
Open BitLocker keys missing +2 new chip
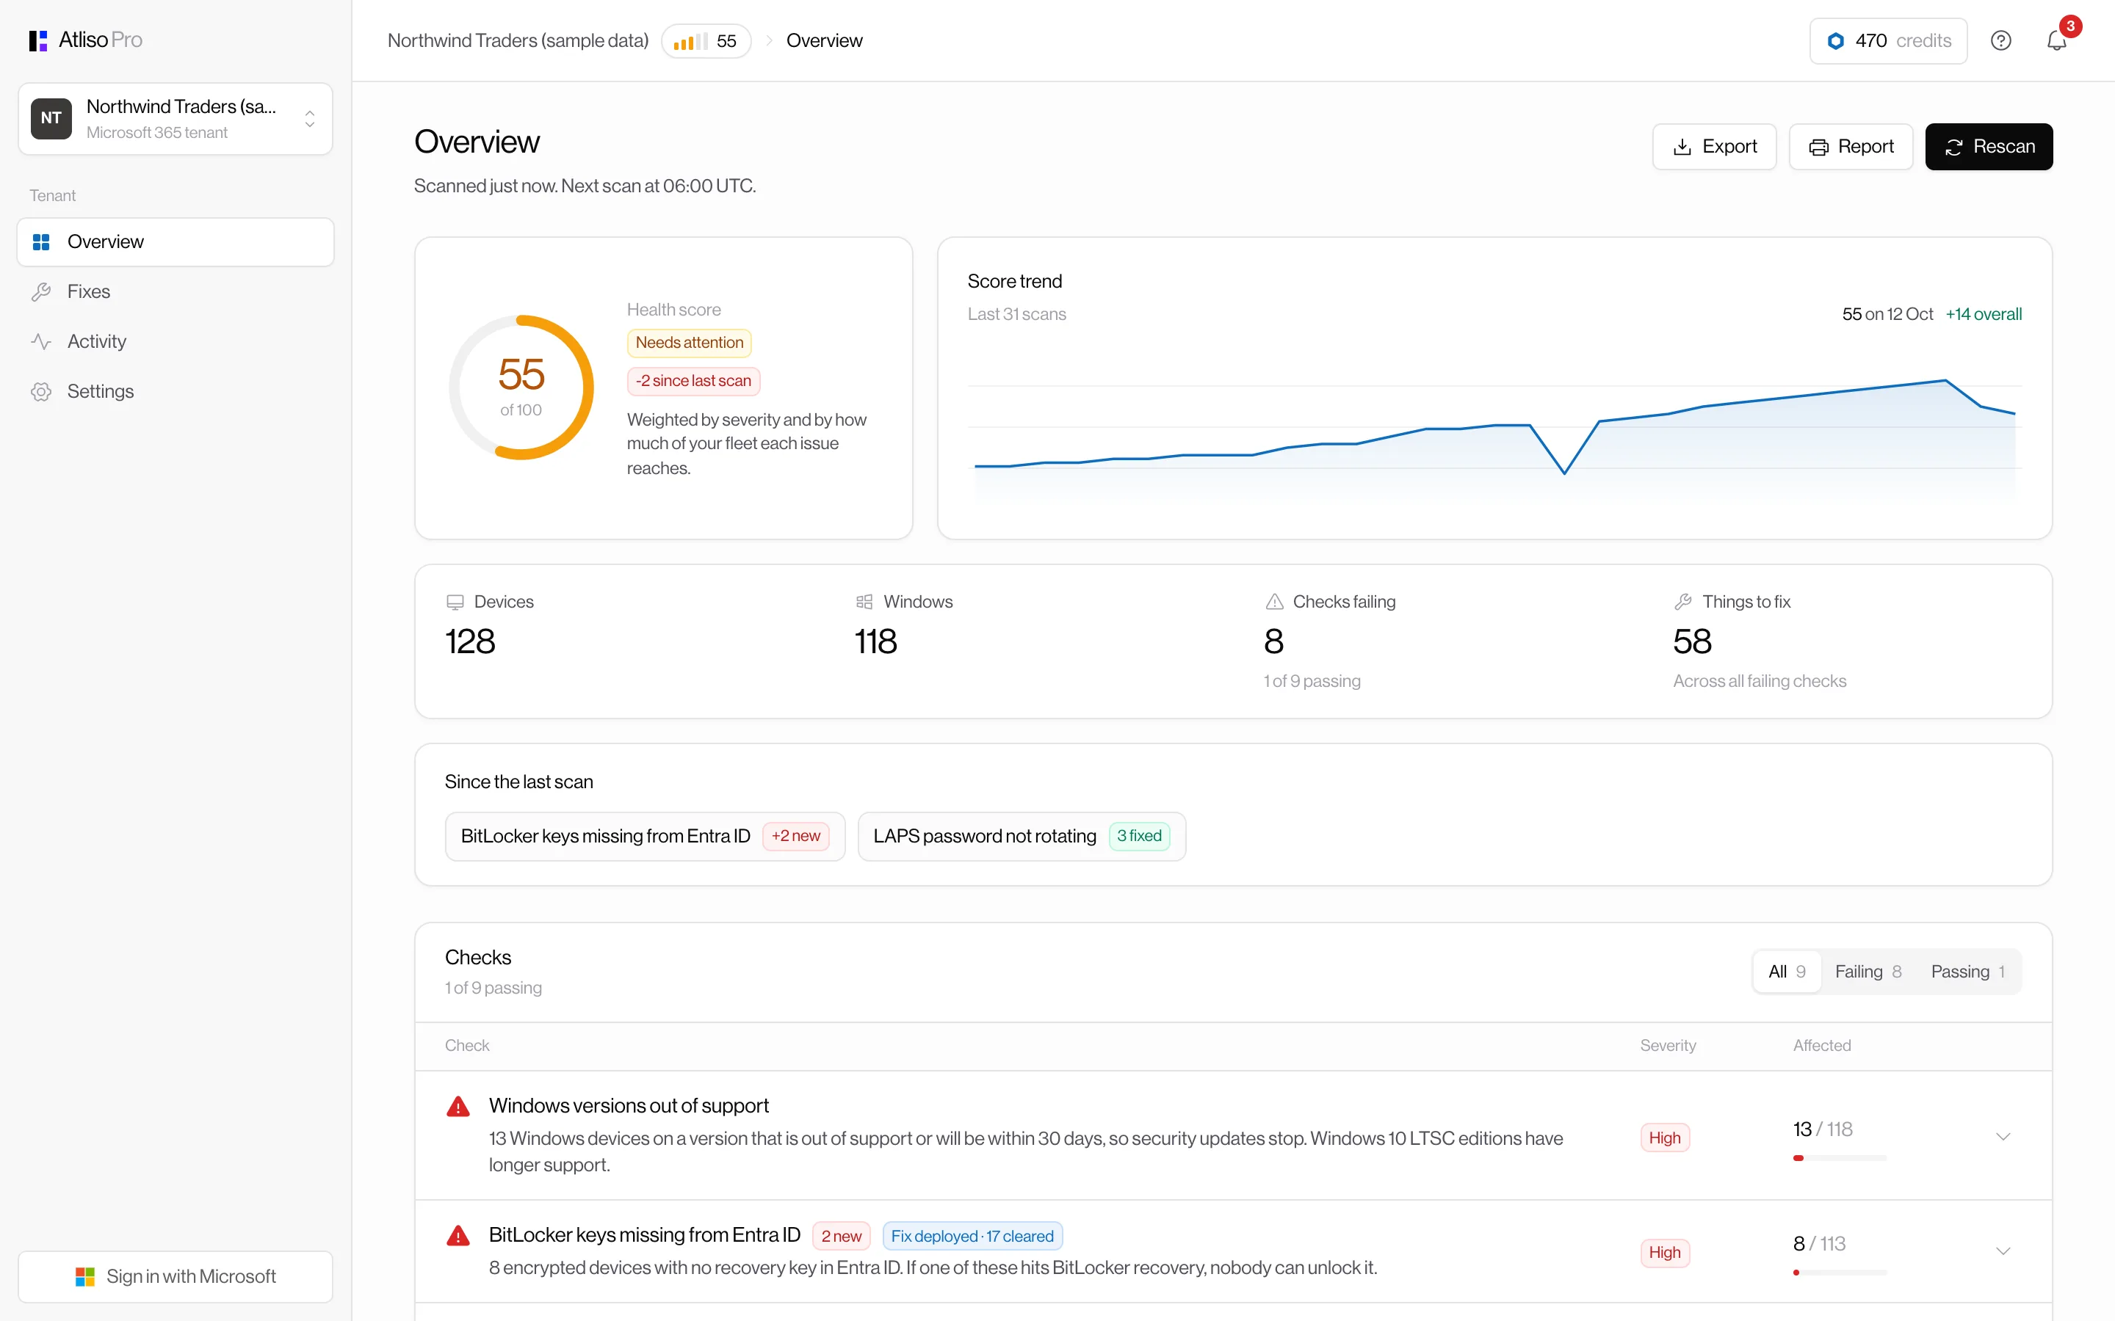(x=645, y=836)
